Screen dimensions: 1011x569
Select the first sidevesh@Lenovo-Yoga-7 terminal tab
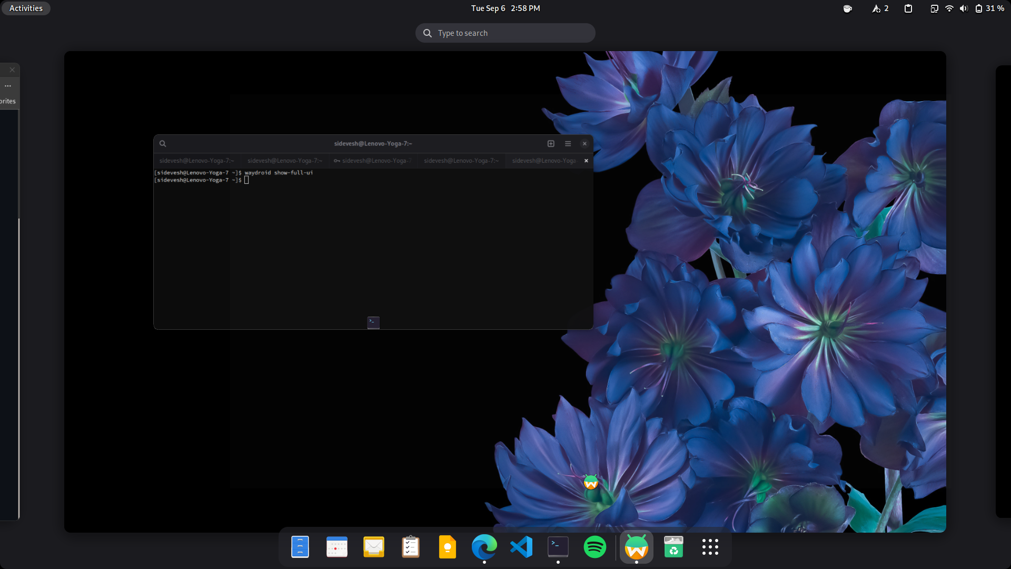click(x=196, y=161)
